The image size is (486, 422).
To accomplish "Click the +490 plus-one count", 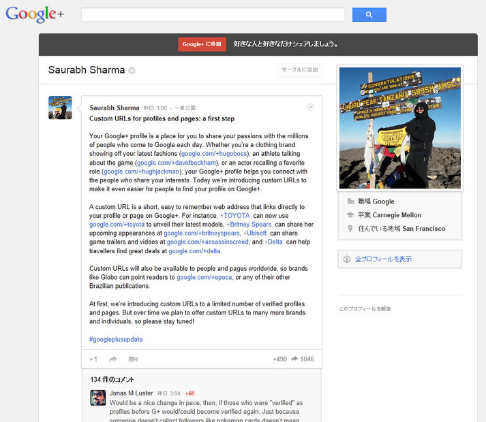I will pos(280,359).
